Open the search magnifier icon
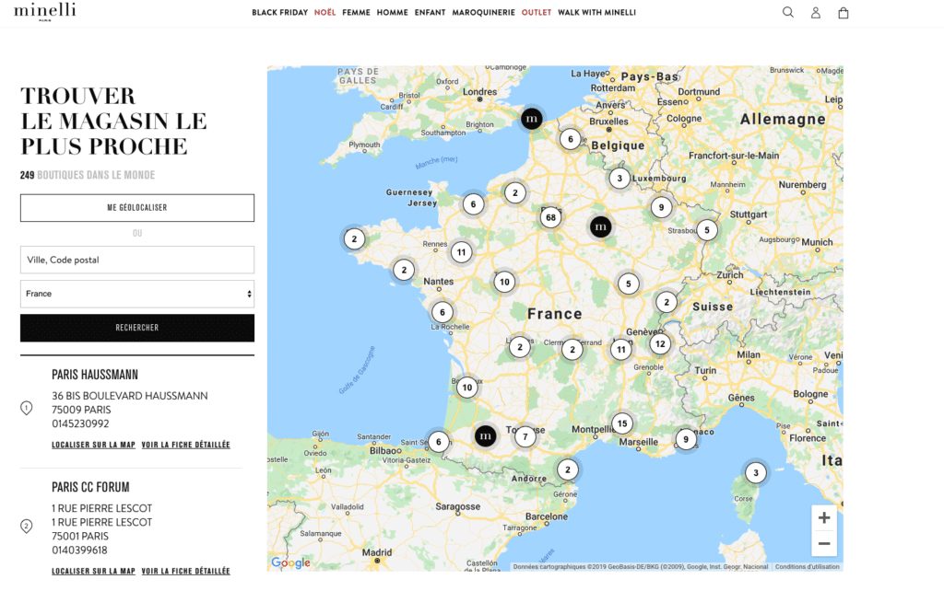The image size is (944, 591). point(787,12)
